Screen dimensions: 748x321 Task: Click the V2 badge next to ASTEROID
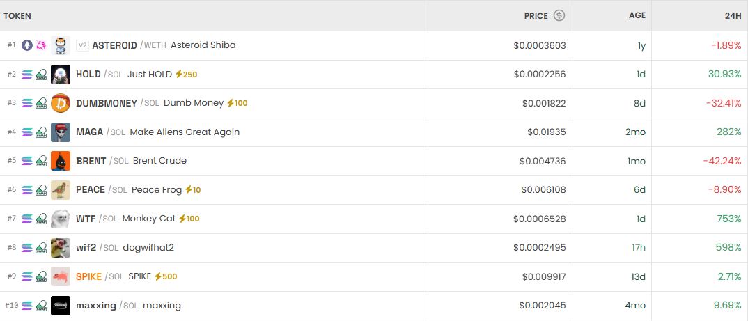click(x=82, y=45)
